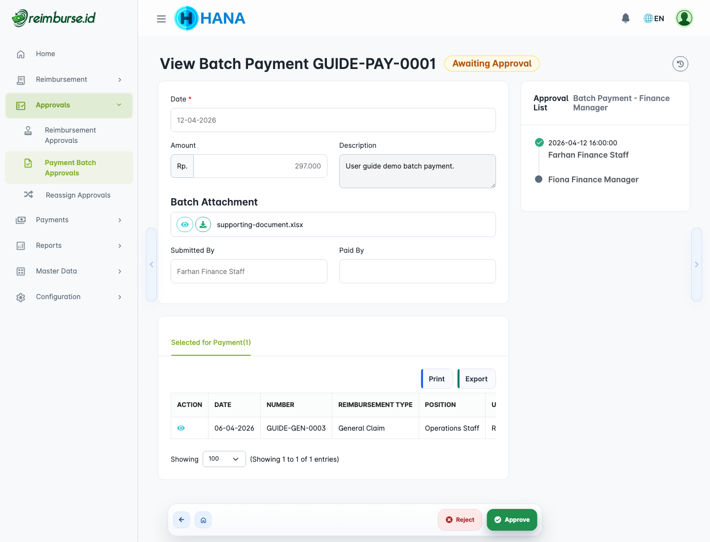Click the Paid By input field
710x542 pixels.
417,271
